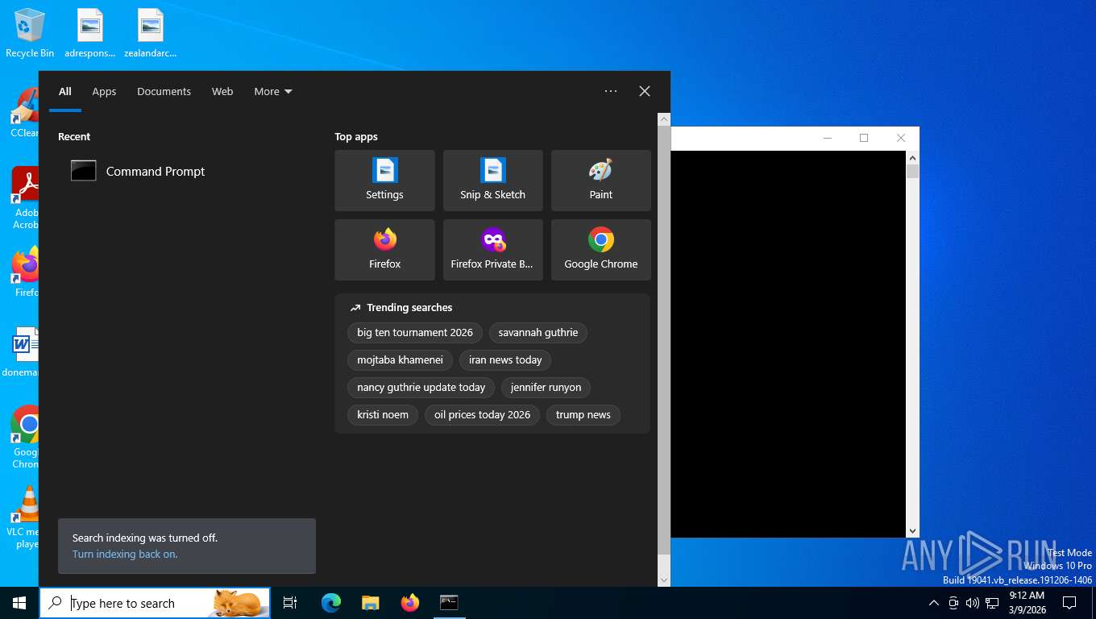The height and width of the screenshot is (619, 1096).
Task: Open the webcam tray icon
Action: click(x=953, y=603)
